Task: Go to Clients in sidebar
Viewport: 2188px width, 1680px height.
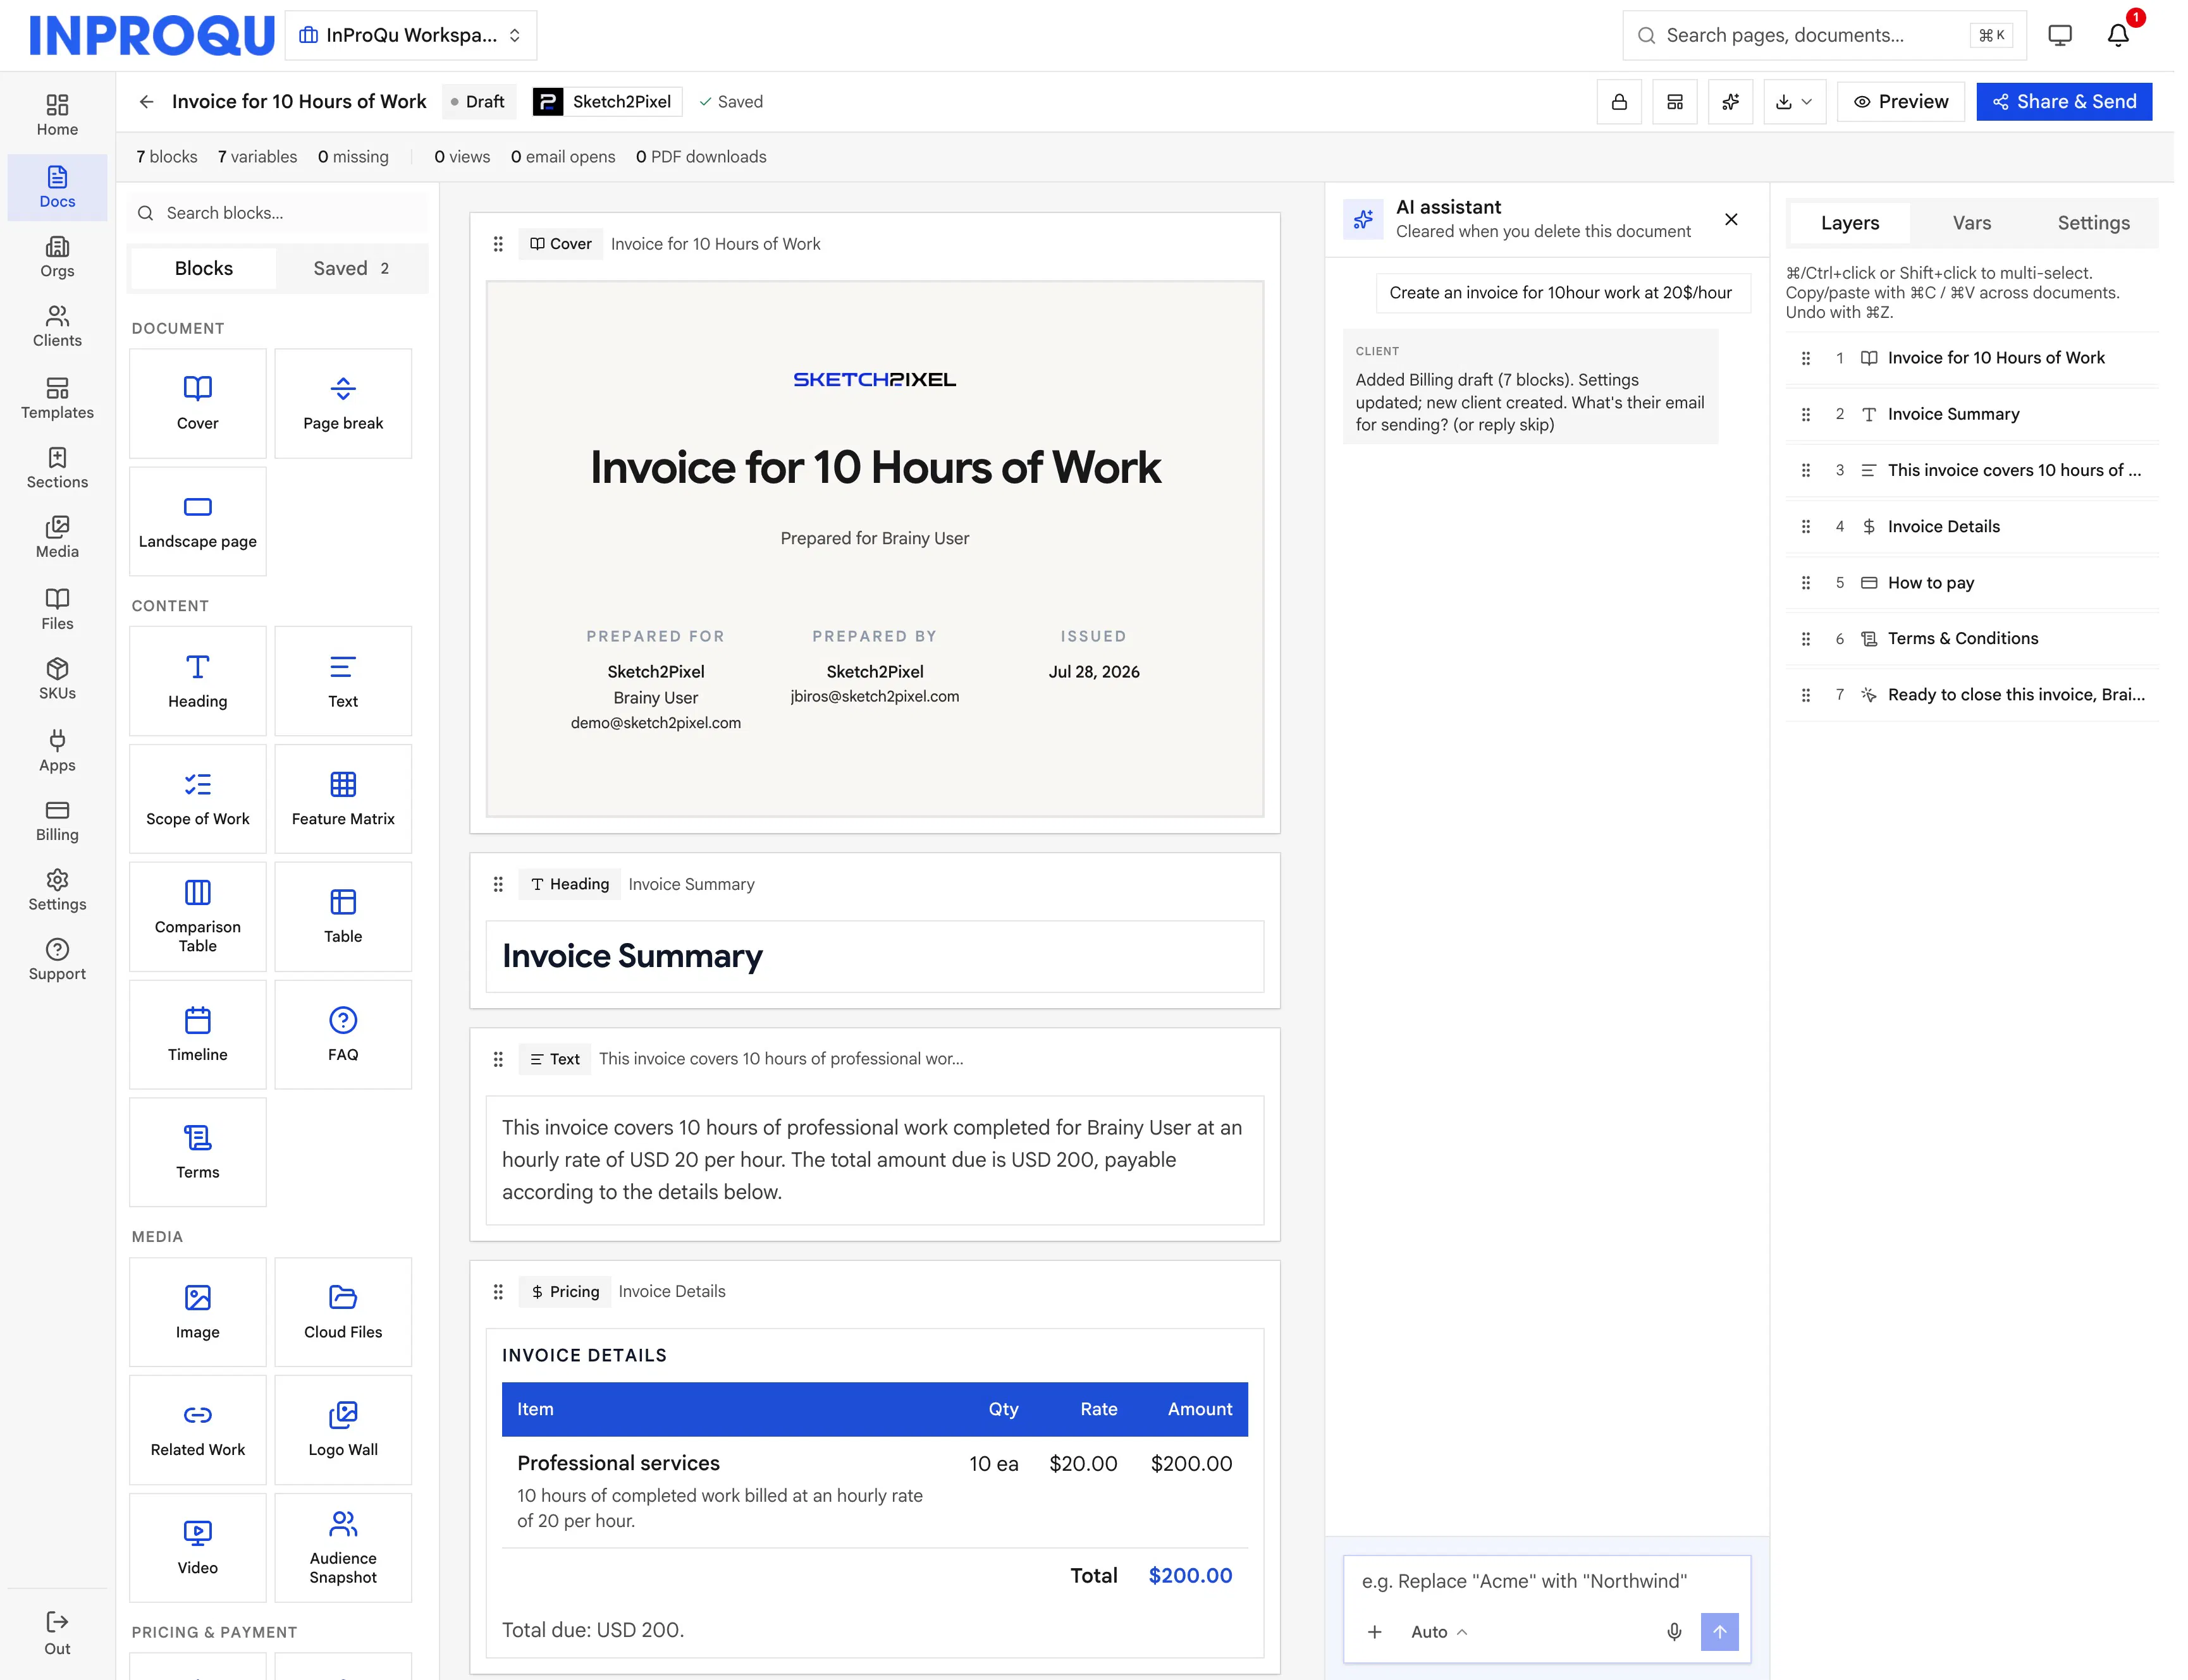Action: pyautogui.click(x=57, y=327)
